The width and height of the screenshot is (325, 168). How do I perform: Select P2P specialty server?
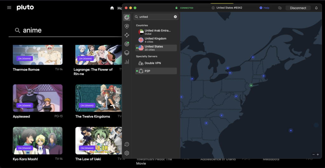point(156,71)
